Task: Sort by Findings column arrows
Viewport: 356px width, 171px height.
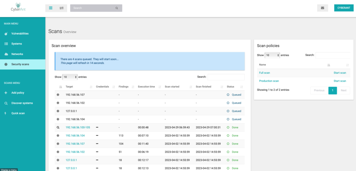Action: coord(133,87)
